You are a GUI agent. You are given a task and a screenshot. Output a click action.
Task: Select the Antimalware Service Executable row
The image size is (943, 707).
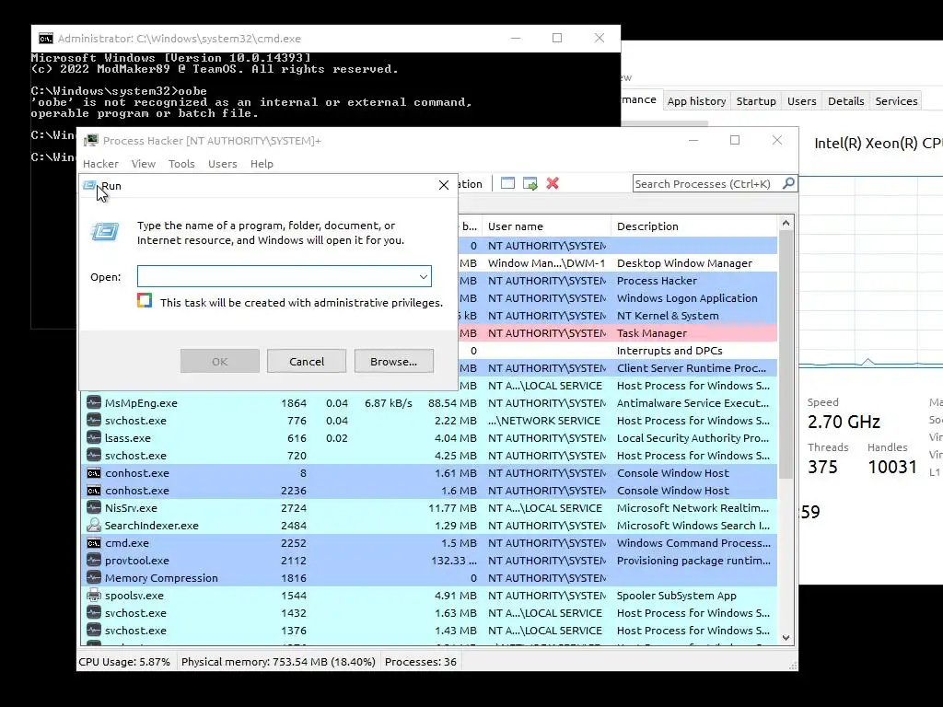coord(429,403)
